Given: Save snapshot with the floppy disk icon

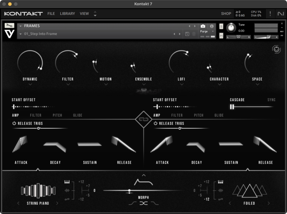Looking at the screenshot, I should (187, 34).
